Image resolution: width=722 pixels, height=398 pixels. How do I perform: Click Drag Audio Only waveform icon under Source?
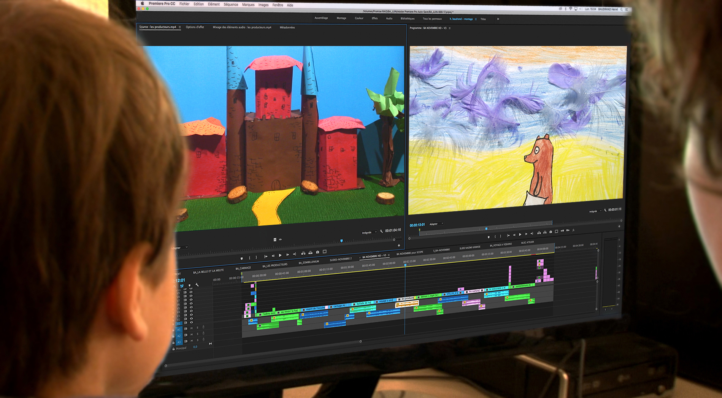click(x=280, y=239)
